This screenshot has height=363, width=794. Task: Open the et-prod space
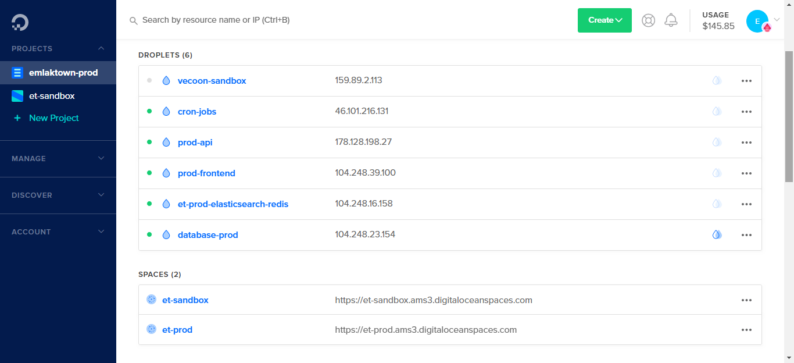[177, 330]
